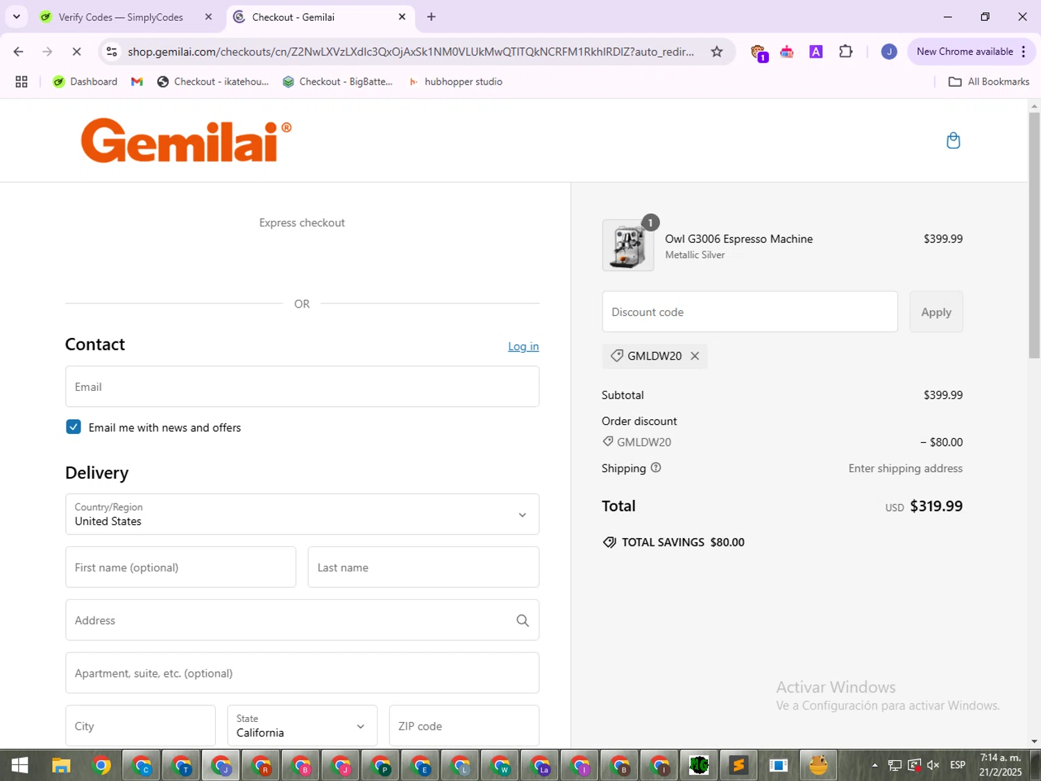Open the red robot extension icon

787,51
